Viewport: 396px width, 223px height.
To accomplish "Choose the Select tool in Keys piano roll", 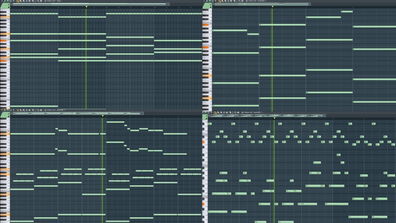I will coord(35,1).
